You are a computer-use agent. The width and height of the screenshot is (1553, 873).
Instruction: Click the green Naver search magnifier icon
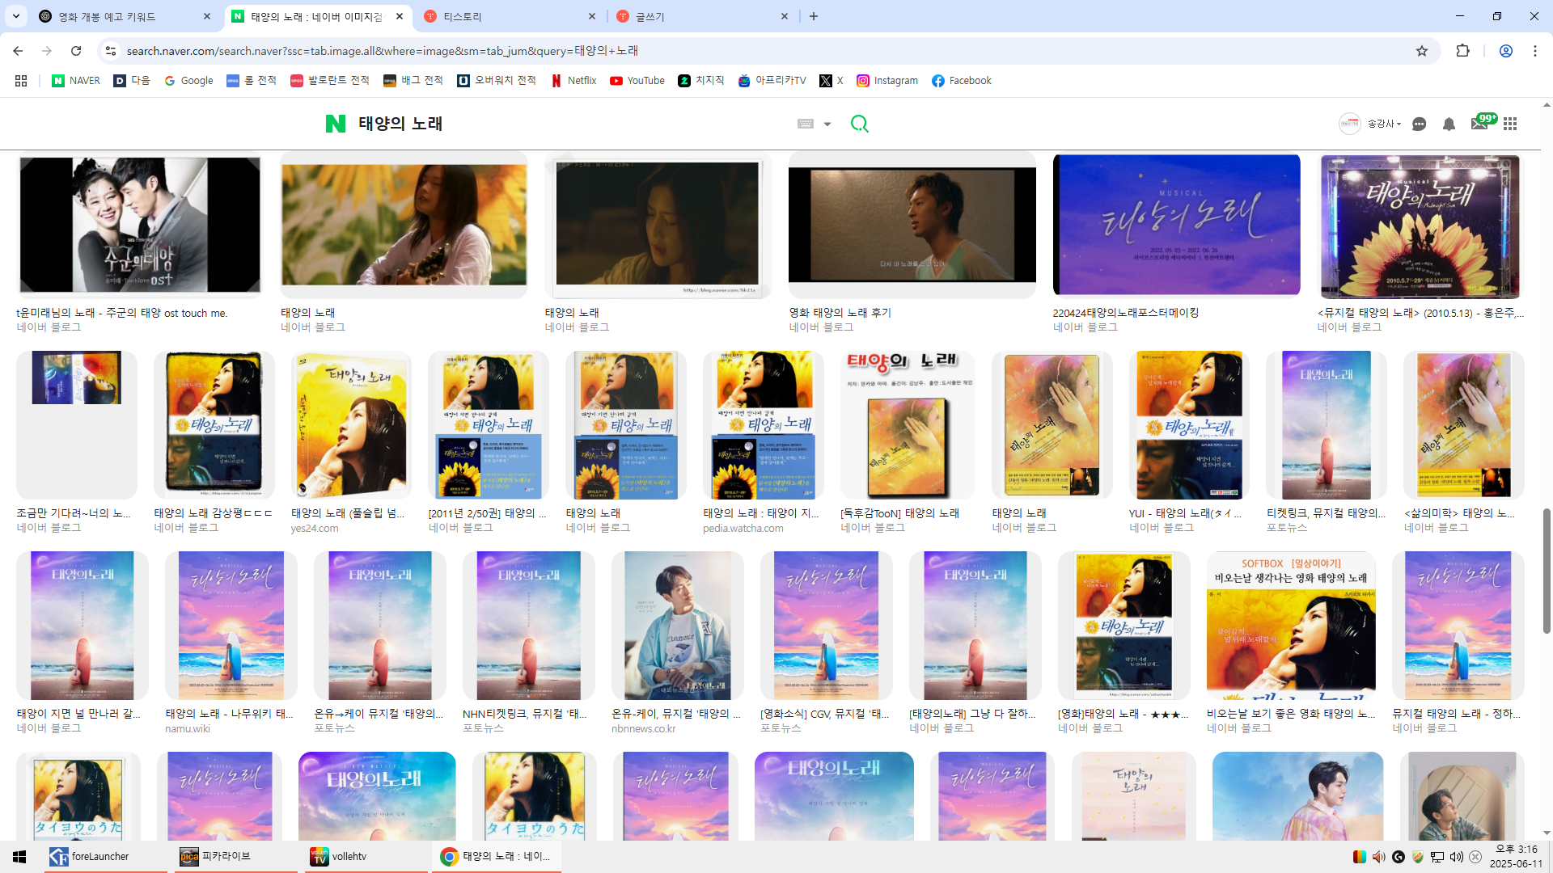859,124
